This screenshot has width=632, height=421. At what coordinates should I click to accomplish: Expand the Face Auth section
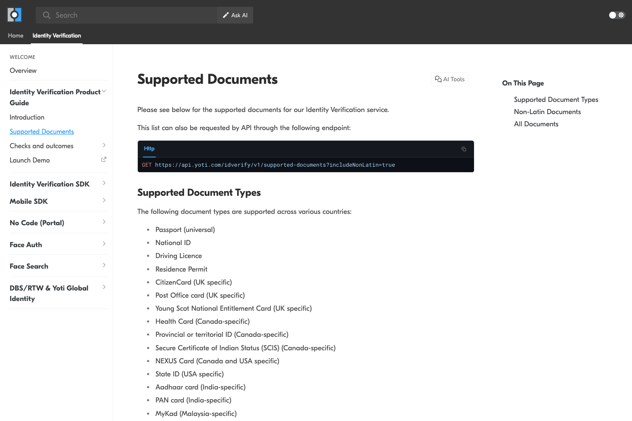click(104, 244)
